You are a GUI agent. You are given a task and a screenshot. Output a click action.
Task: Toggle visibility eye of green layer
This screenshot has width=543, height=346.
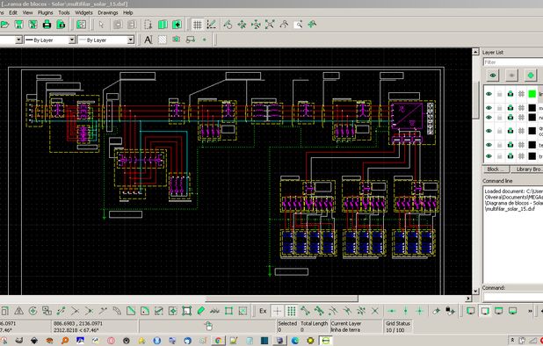489,94
